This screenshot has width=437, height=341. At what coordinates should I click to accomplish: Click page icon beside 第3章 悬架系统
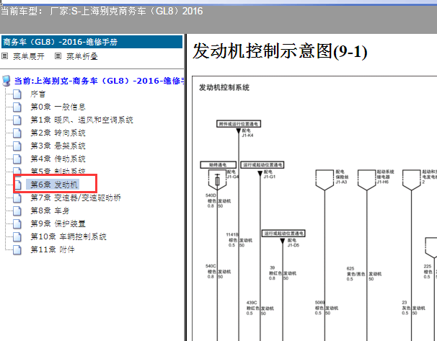coord(17,146)
